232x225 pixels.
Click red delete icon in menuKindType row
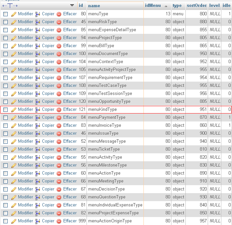click(59, 110)
